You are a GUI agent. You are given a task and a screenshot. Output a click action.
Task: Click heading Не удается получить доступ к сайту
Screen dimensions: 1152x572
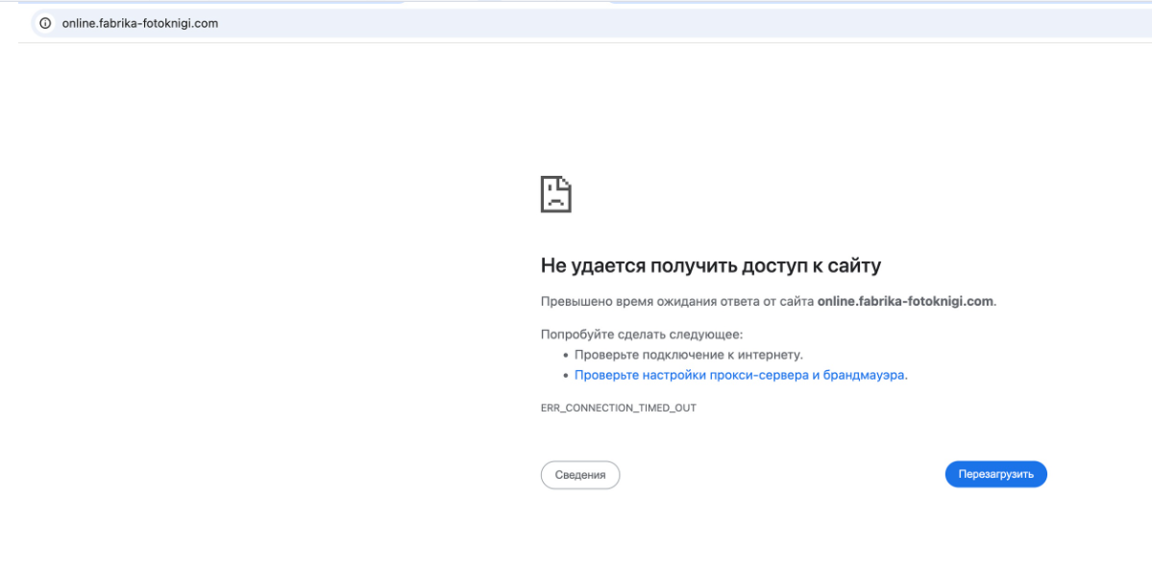click(710, 265)
